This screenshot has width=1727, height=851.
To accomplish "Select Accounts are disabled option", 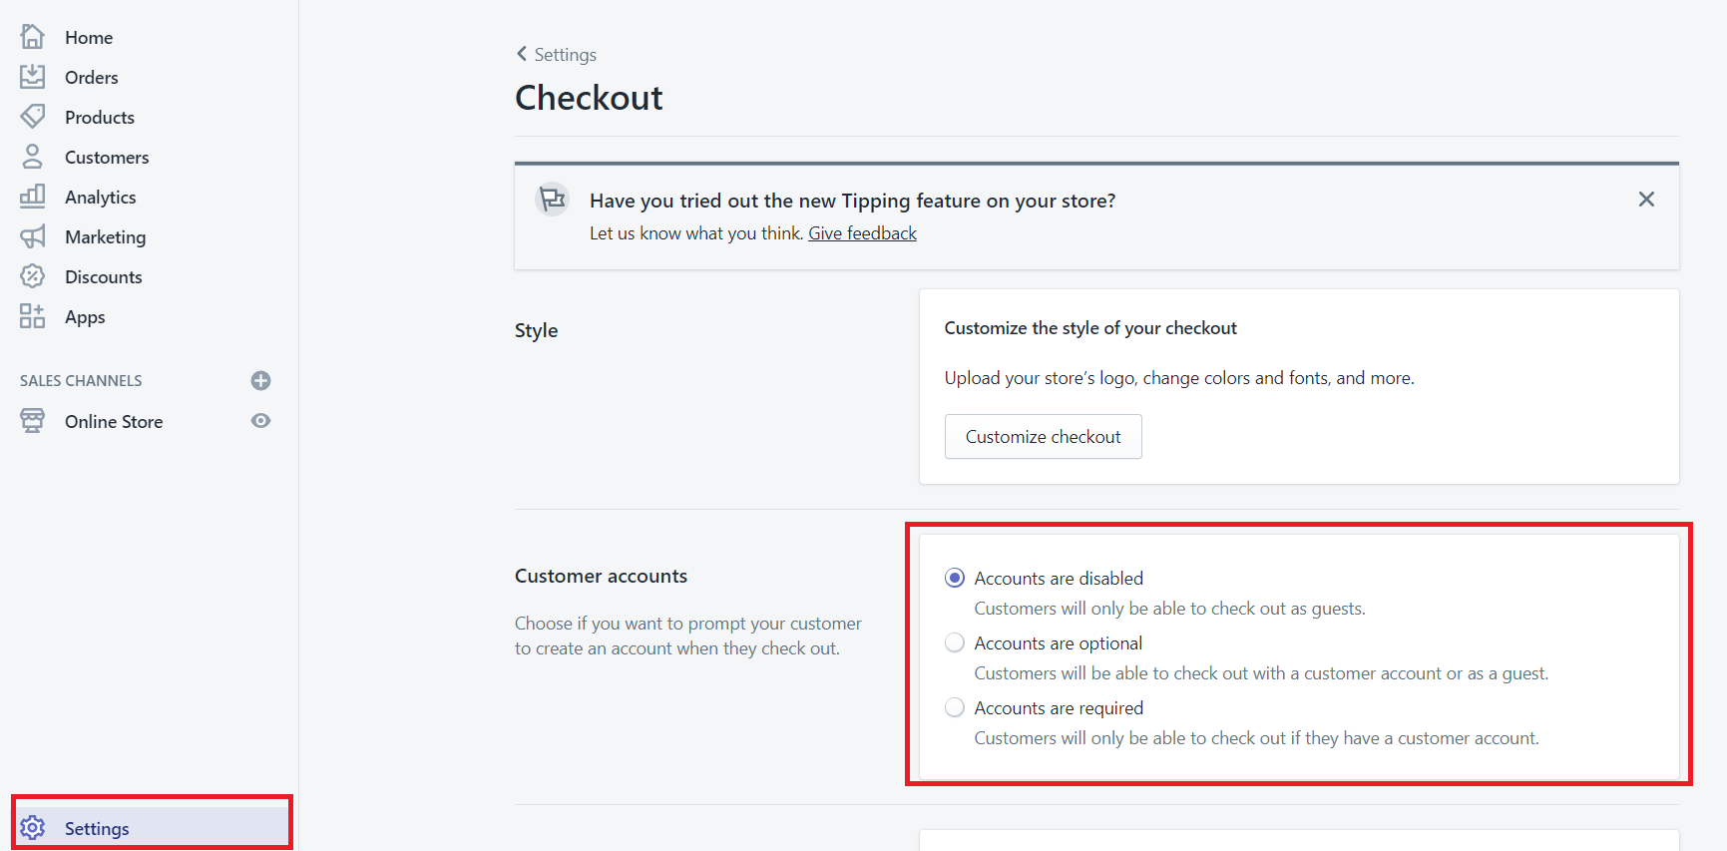I will pyautogui.click(x=955, y=578).
